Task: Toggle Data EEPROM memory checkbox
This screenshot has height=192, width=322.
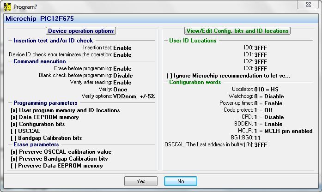Action: tap(45, 117)
